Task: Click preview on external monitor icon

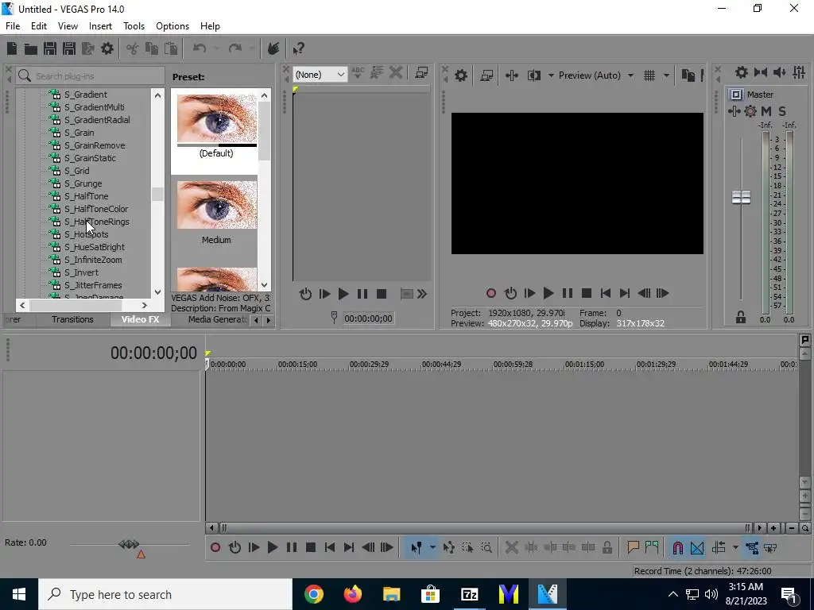Action: pos(486,75)
